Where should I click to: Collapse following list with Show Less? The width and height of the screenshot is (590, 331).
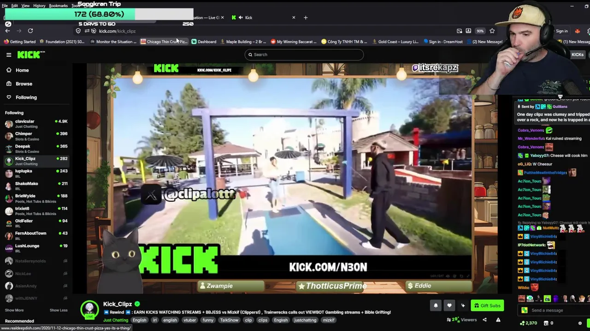tap(59, 310)
